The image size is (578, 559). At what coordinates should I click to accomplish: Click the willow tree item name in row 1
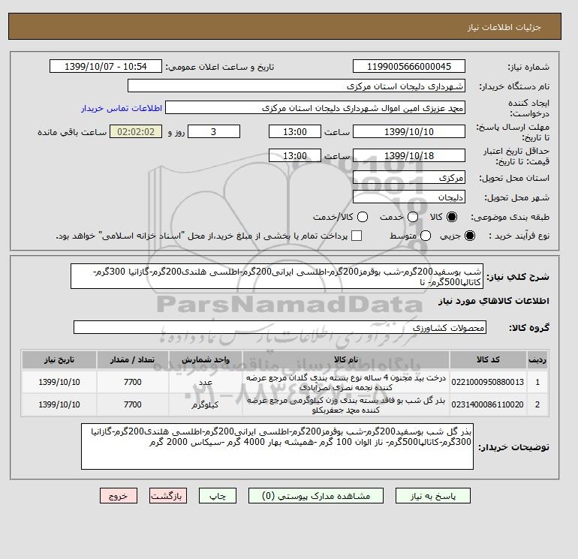pos(346,383)
